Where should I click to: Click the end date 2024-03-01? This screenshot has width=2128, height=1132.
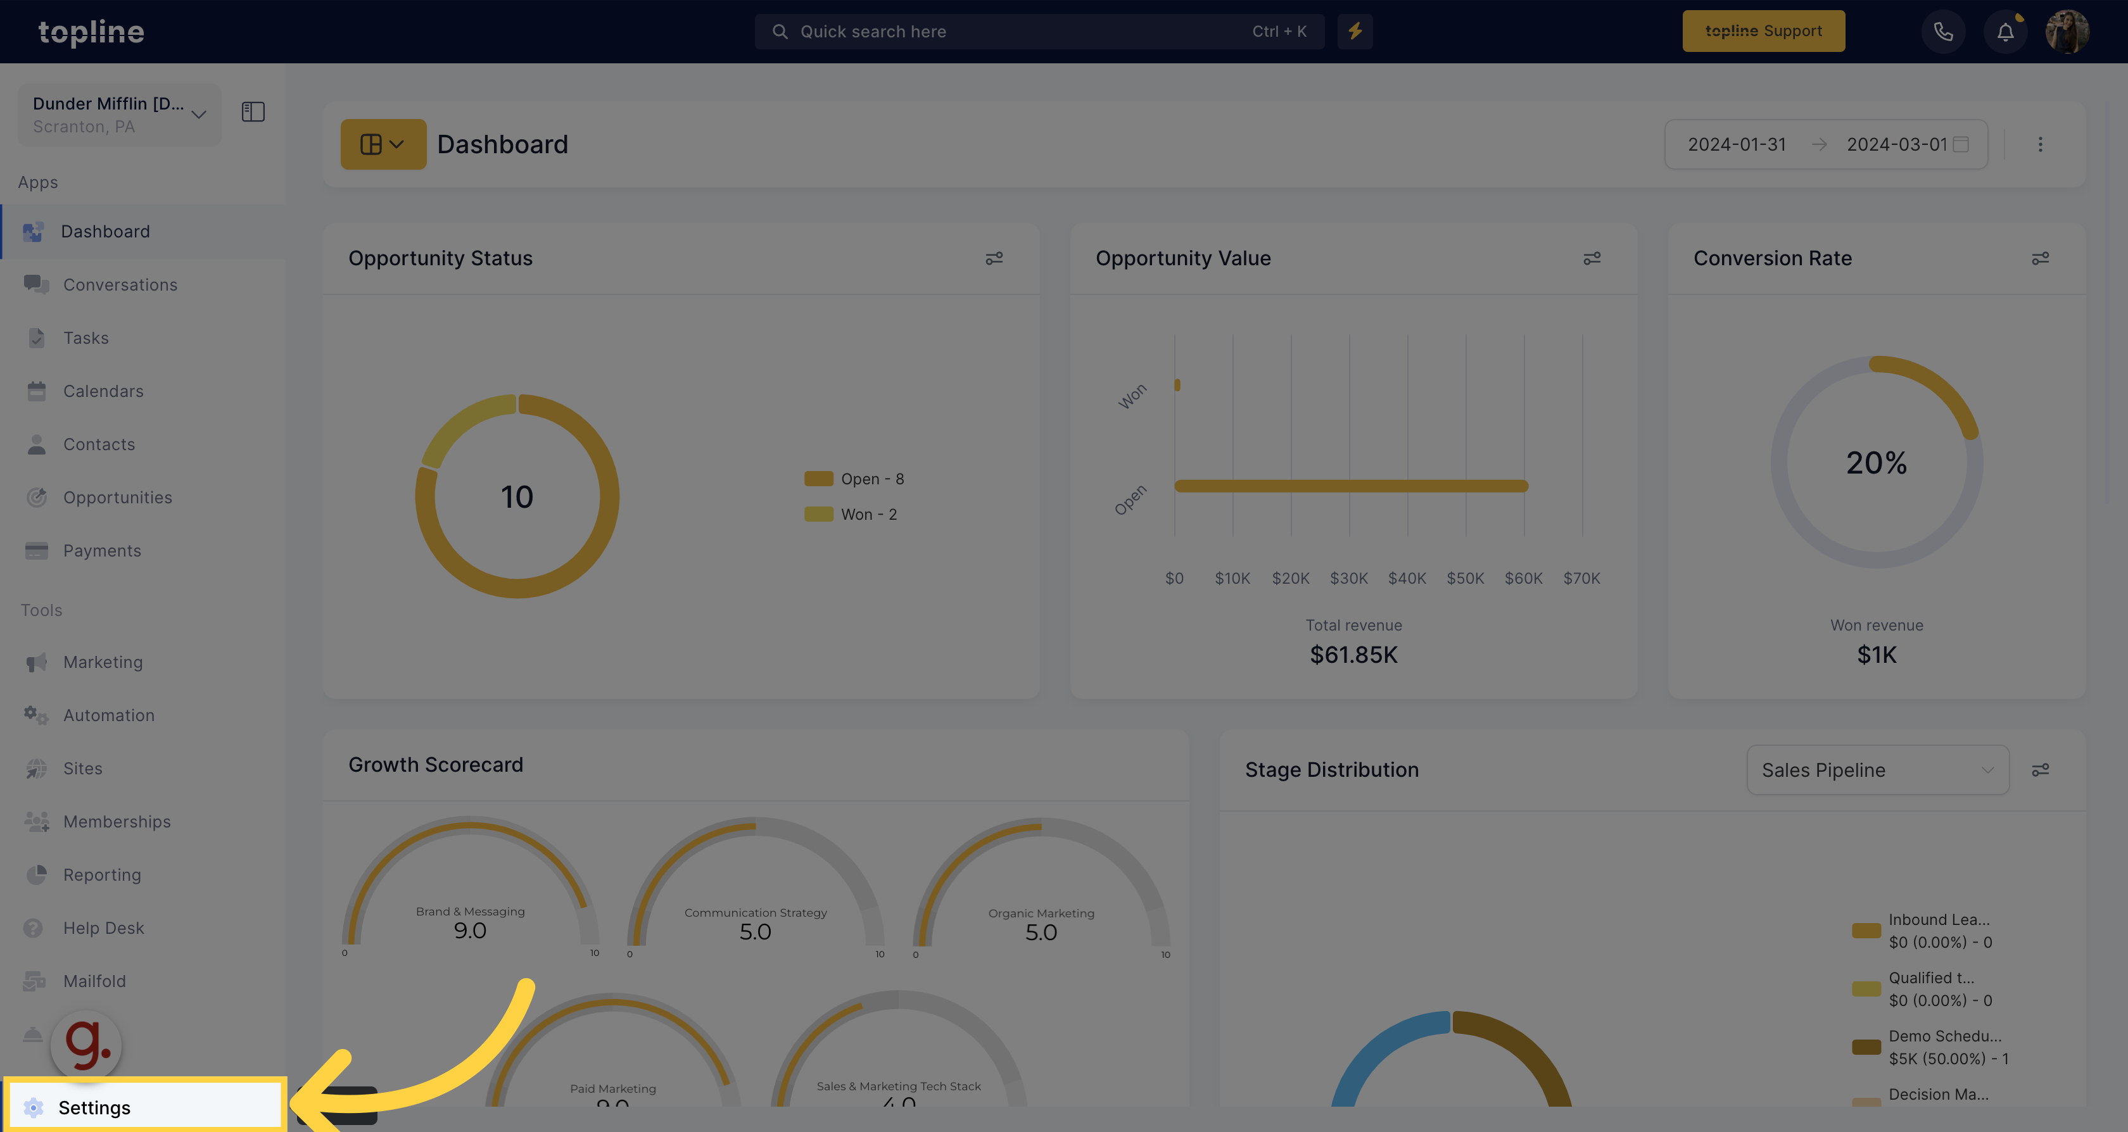(x=1897, y=144)
